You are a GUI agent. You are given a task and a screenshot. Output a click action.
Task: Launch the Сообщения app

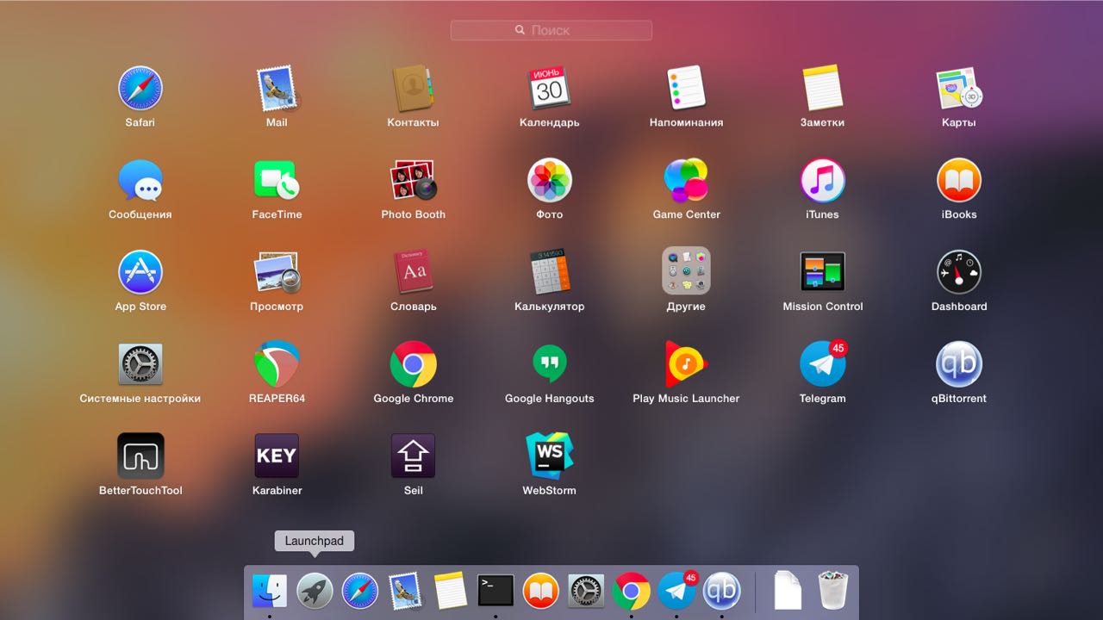click(x=140, y=181)
